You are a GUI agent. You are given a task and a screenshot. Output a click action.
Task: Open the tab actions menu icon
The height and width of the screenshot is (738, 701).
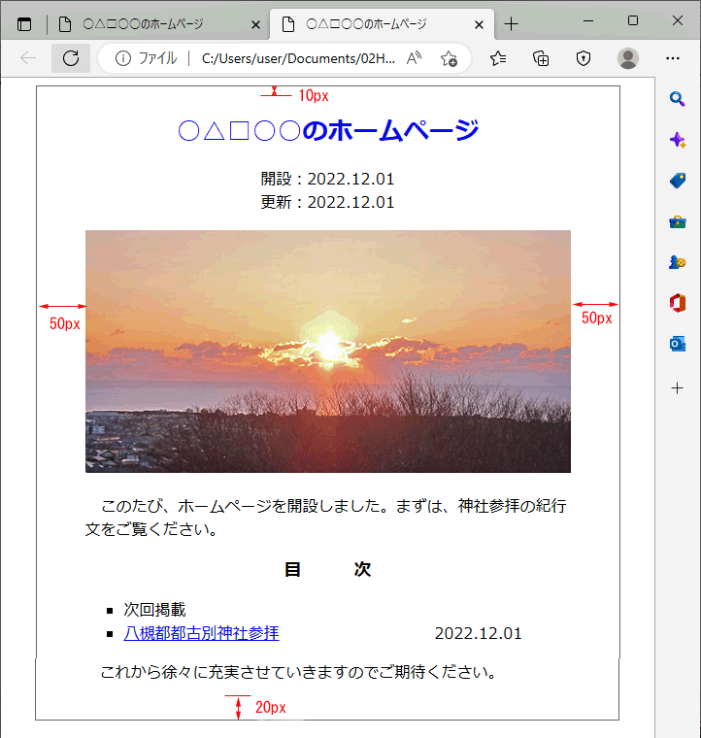pyautogui.click(x=24, y=24)
